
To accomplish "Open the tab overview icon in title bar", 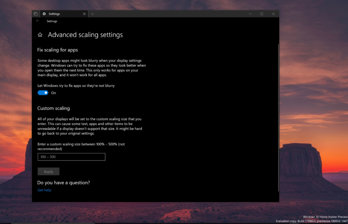I will tap(36, 14).
